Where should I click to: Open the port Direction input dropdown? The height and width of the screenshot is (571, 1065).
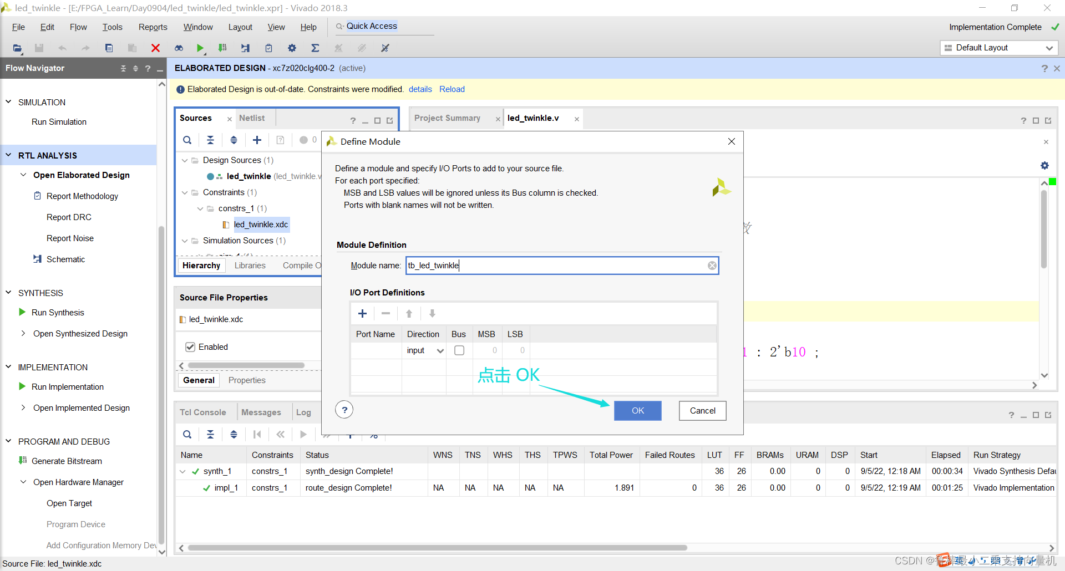tap(425, 350)
